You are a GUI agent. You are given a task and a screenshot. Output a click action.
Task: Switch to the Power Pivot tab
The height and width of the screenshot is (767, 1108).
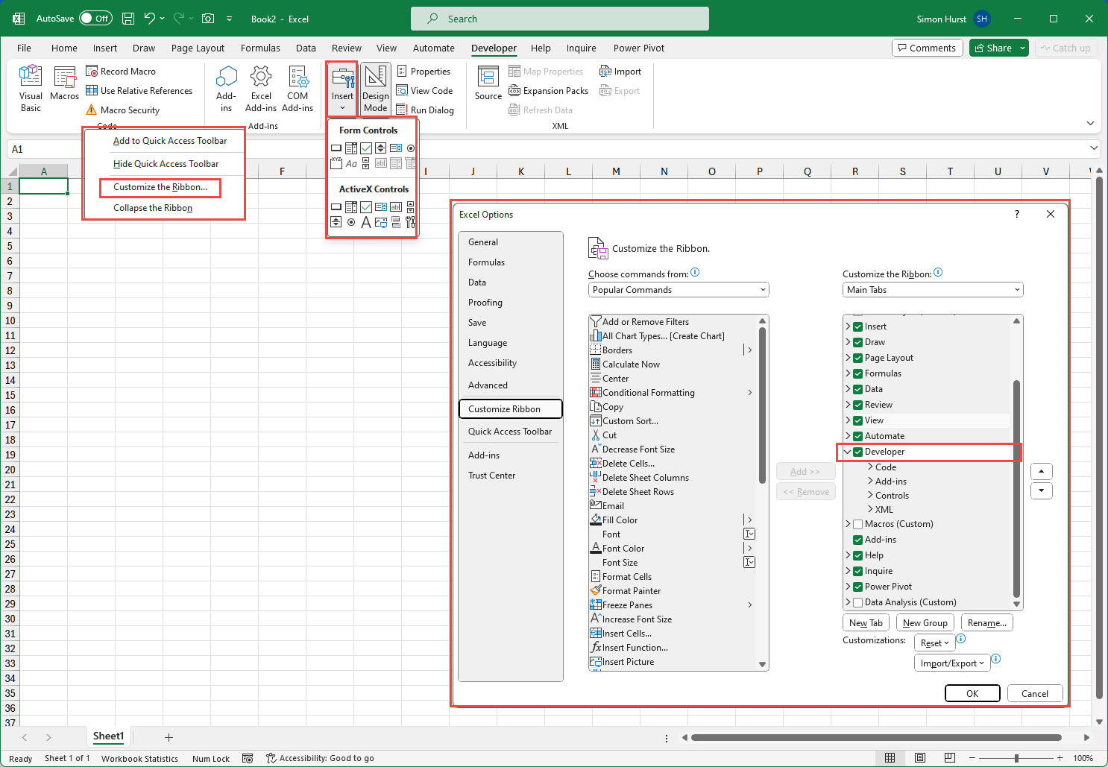[638, 48]
